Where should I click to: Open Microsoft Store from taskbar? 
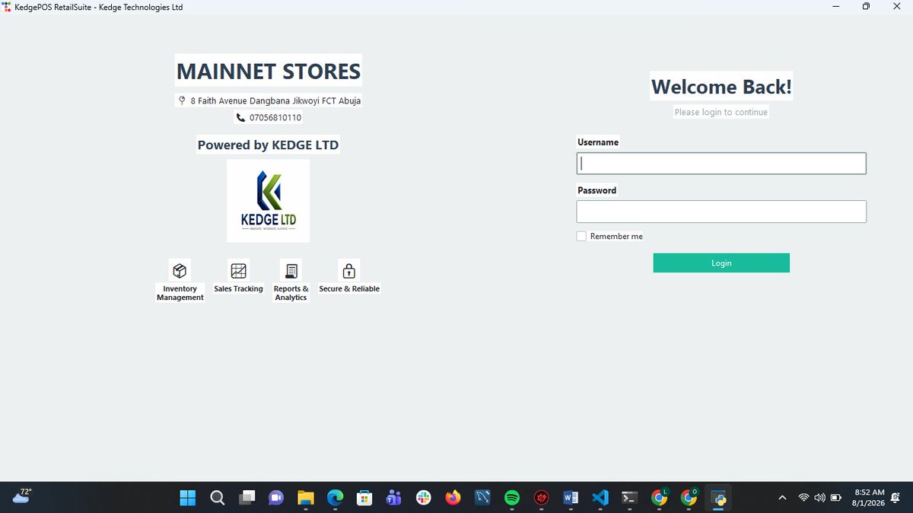(364, 498)
